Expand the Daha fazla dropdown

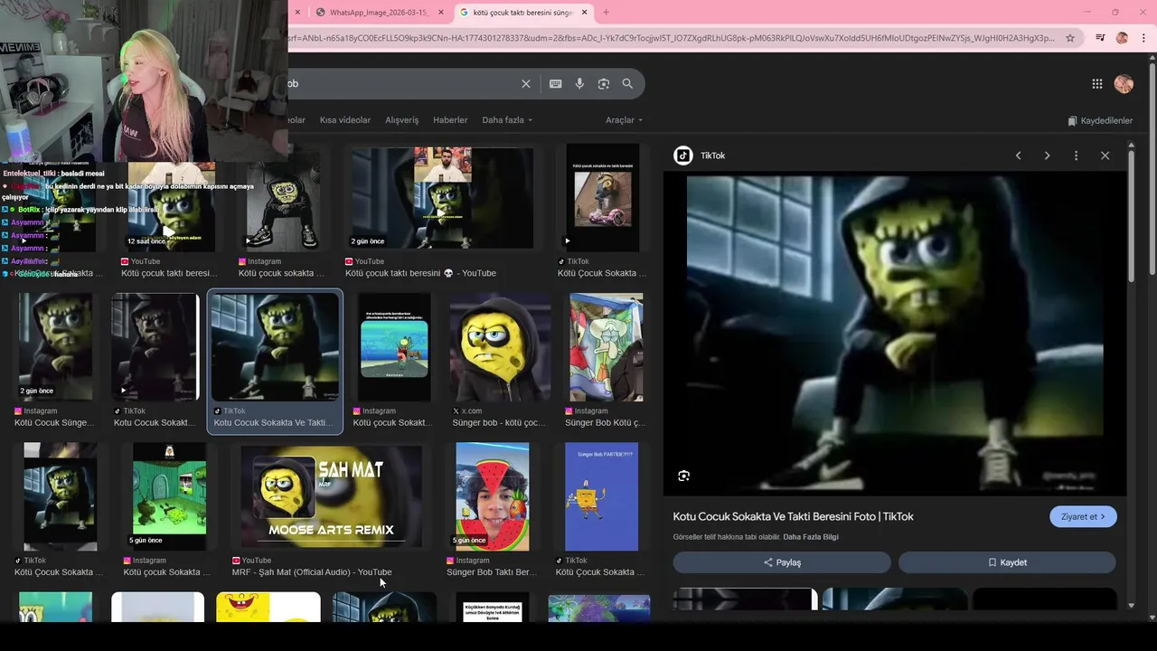(x=507, y=120)
